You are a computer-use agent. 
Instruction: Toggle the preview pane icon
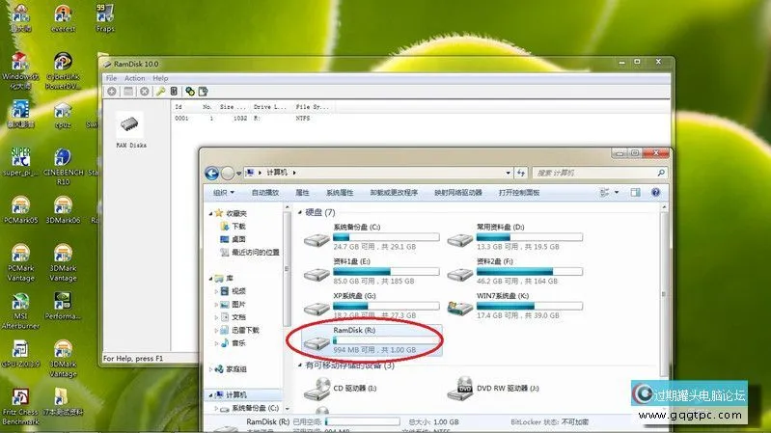coord(635,193)
